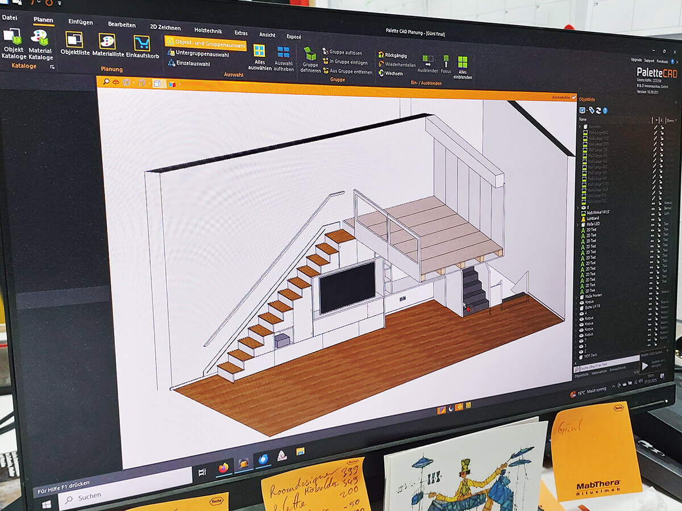
Task: Hide selection with the Ausblenden icon
Action: point(428,64)
